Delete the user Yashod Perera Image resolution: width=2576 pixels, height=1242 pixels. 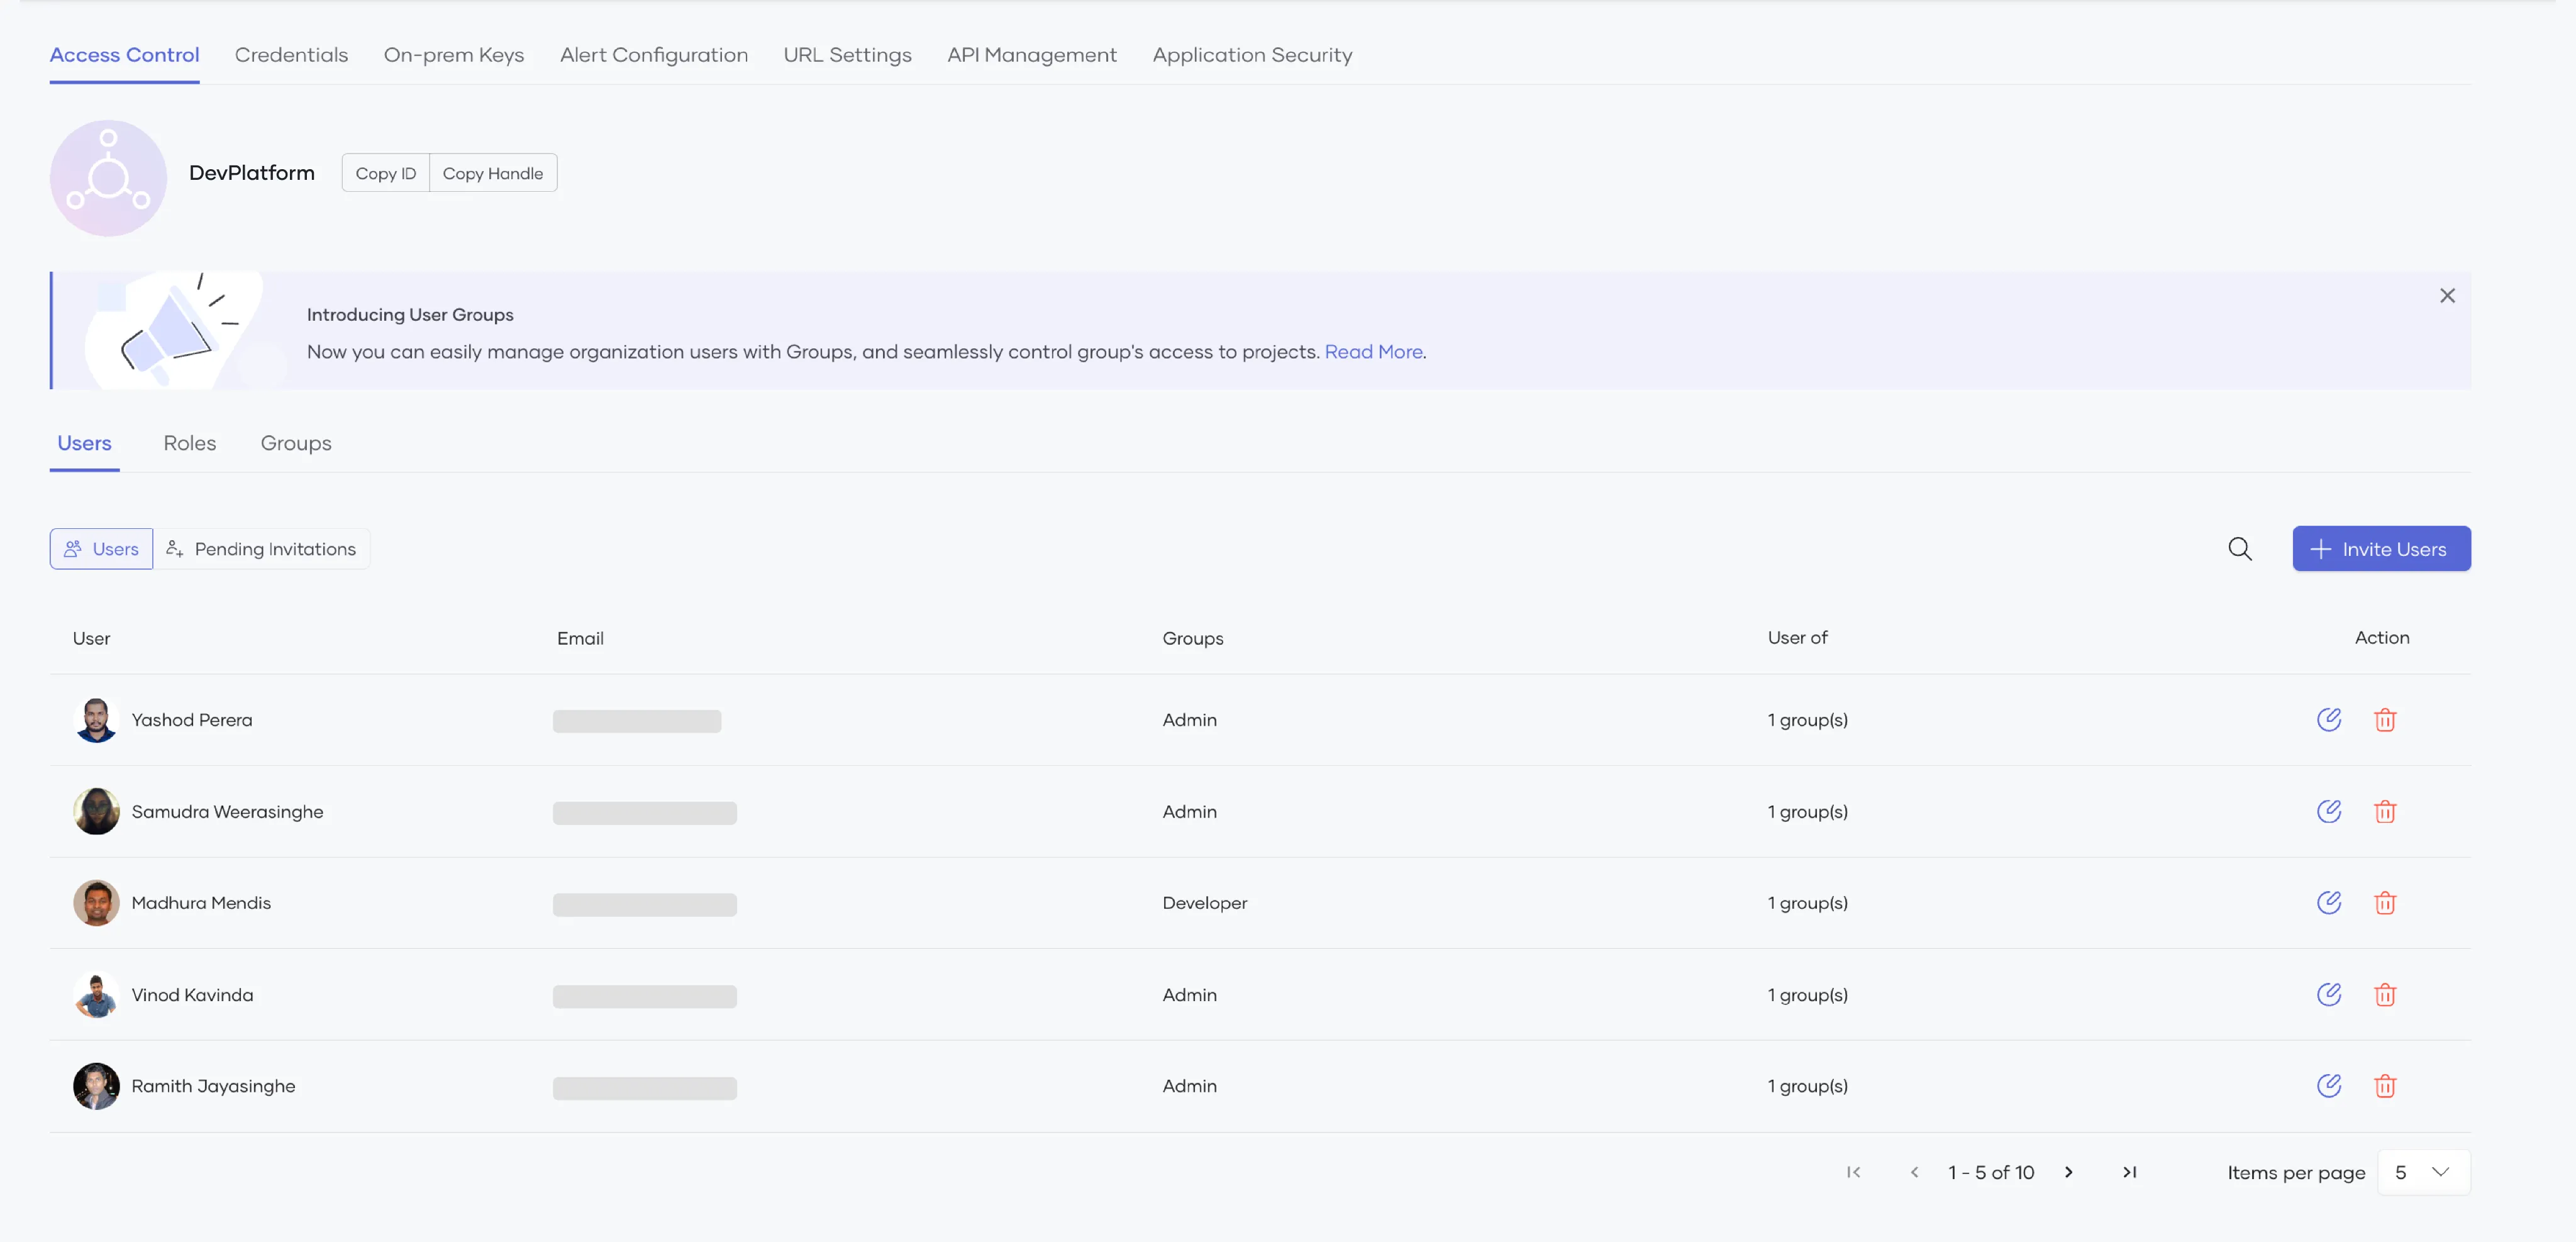point(2386,719)
